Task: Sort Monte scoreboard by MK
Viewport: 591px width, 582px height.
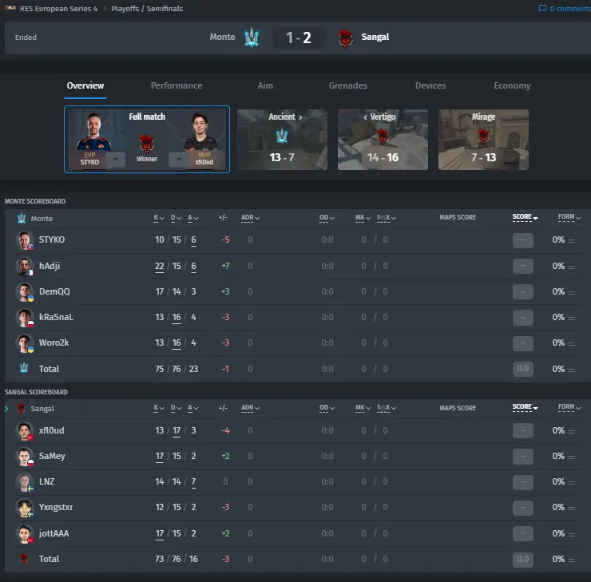Action: [x=363, y=218]
